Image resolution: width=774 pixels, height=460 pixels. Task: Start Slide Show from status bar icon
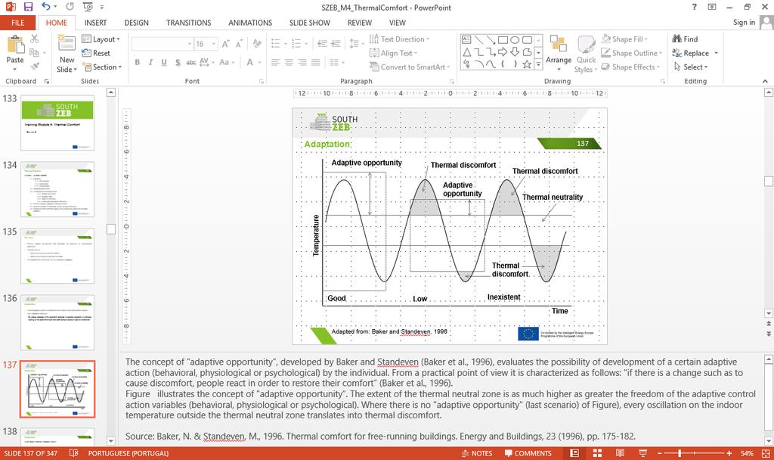(642, 453)
